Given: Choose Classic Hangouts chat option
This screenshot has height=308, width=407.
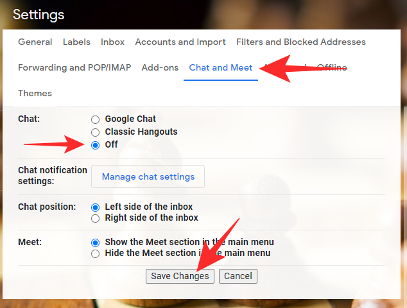Looking at the screenshot, I should coord(96,132).
